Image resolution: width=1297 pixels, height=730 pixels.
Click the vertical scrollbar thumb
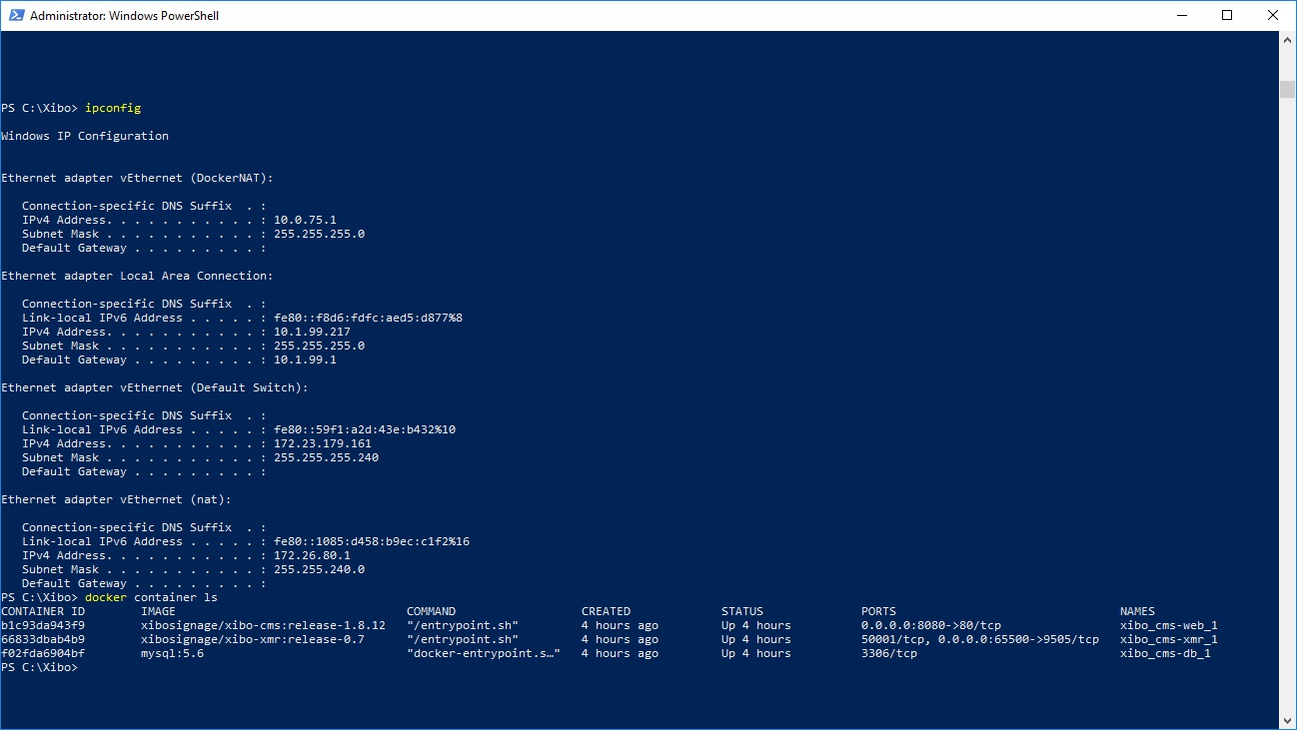[1288, 89]
